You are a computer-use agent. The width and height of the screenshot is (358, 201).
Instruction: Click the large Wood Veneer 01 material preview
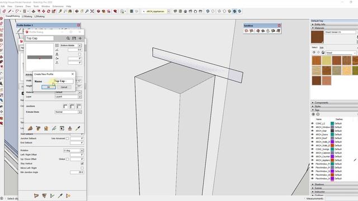(x=317, y=37)
